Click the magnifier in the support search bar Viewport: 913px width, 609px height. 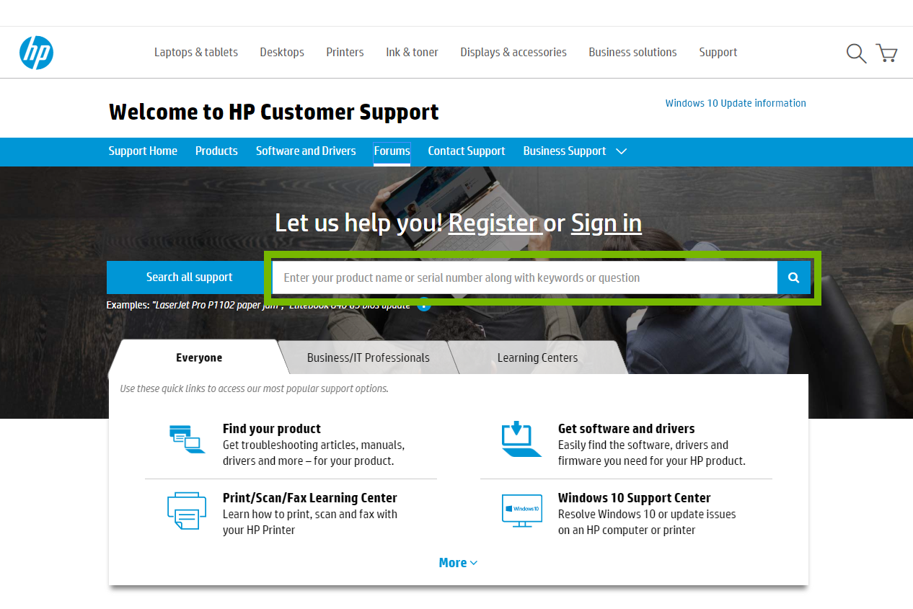click(793, 277)
